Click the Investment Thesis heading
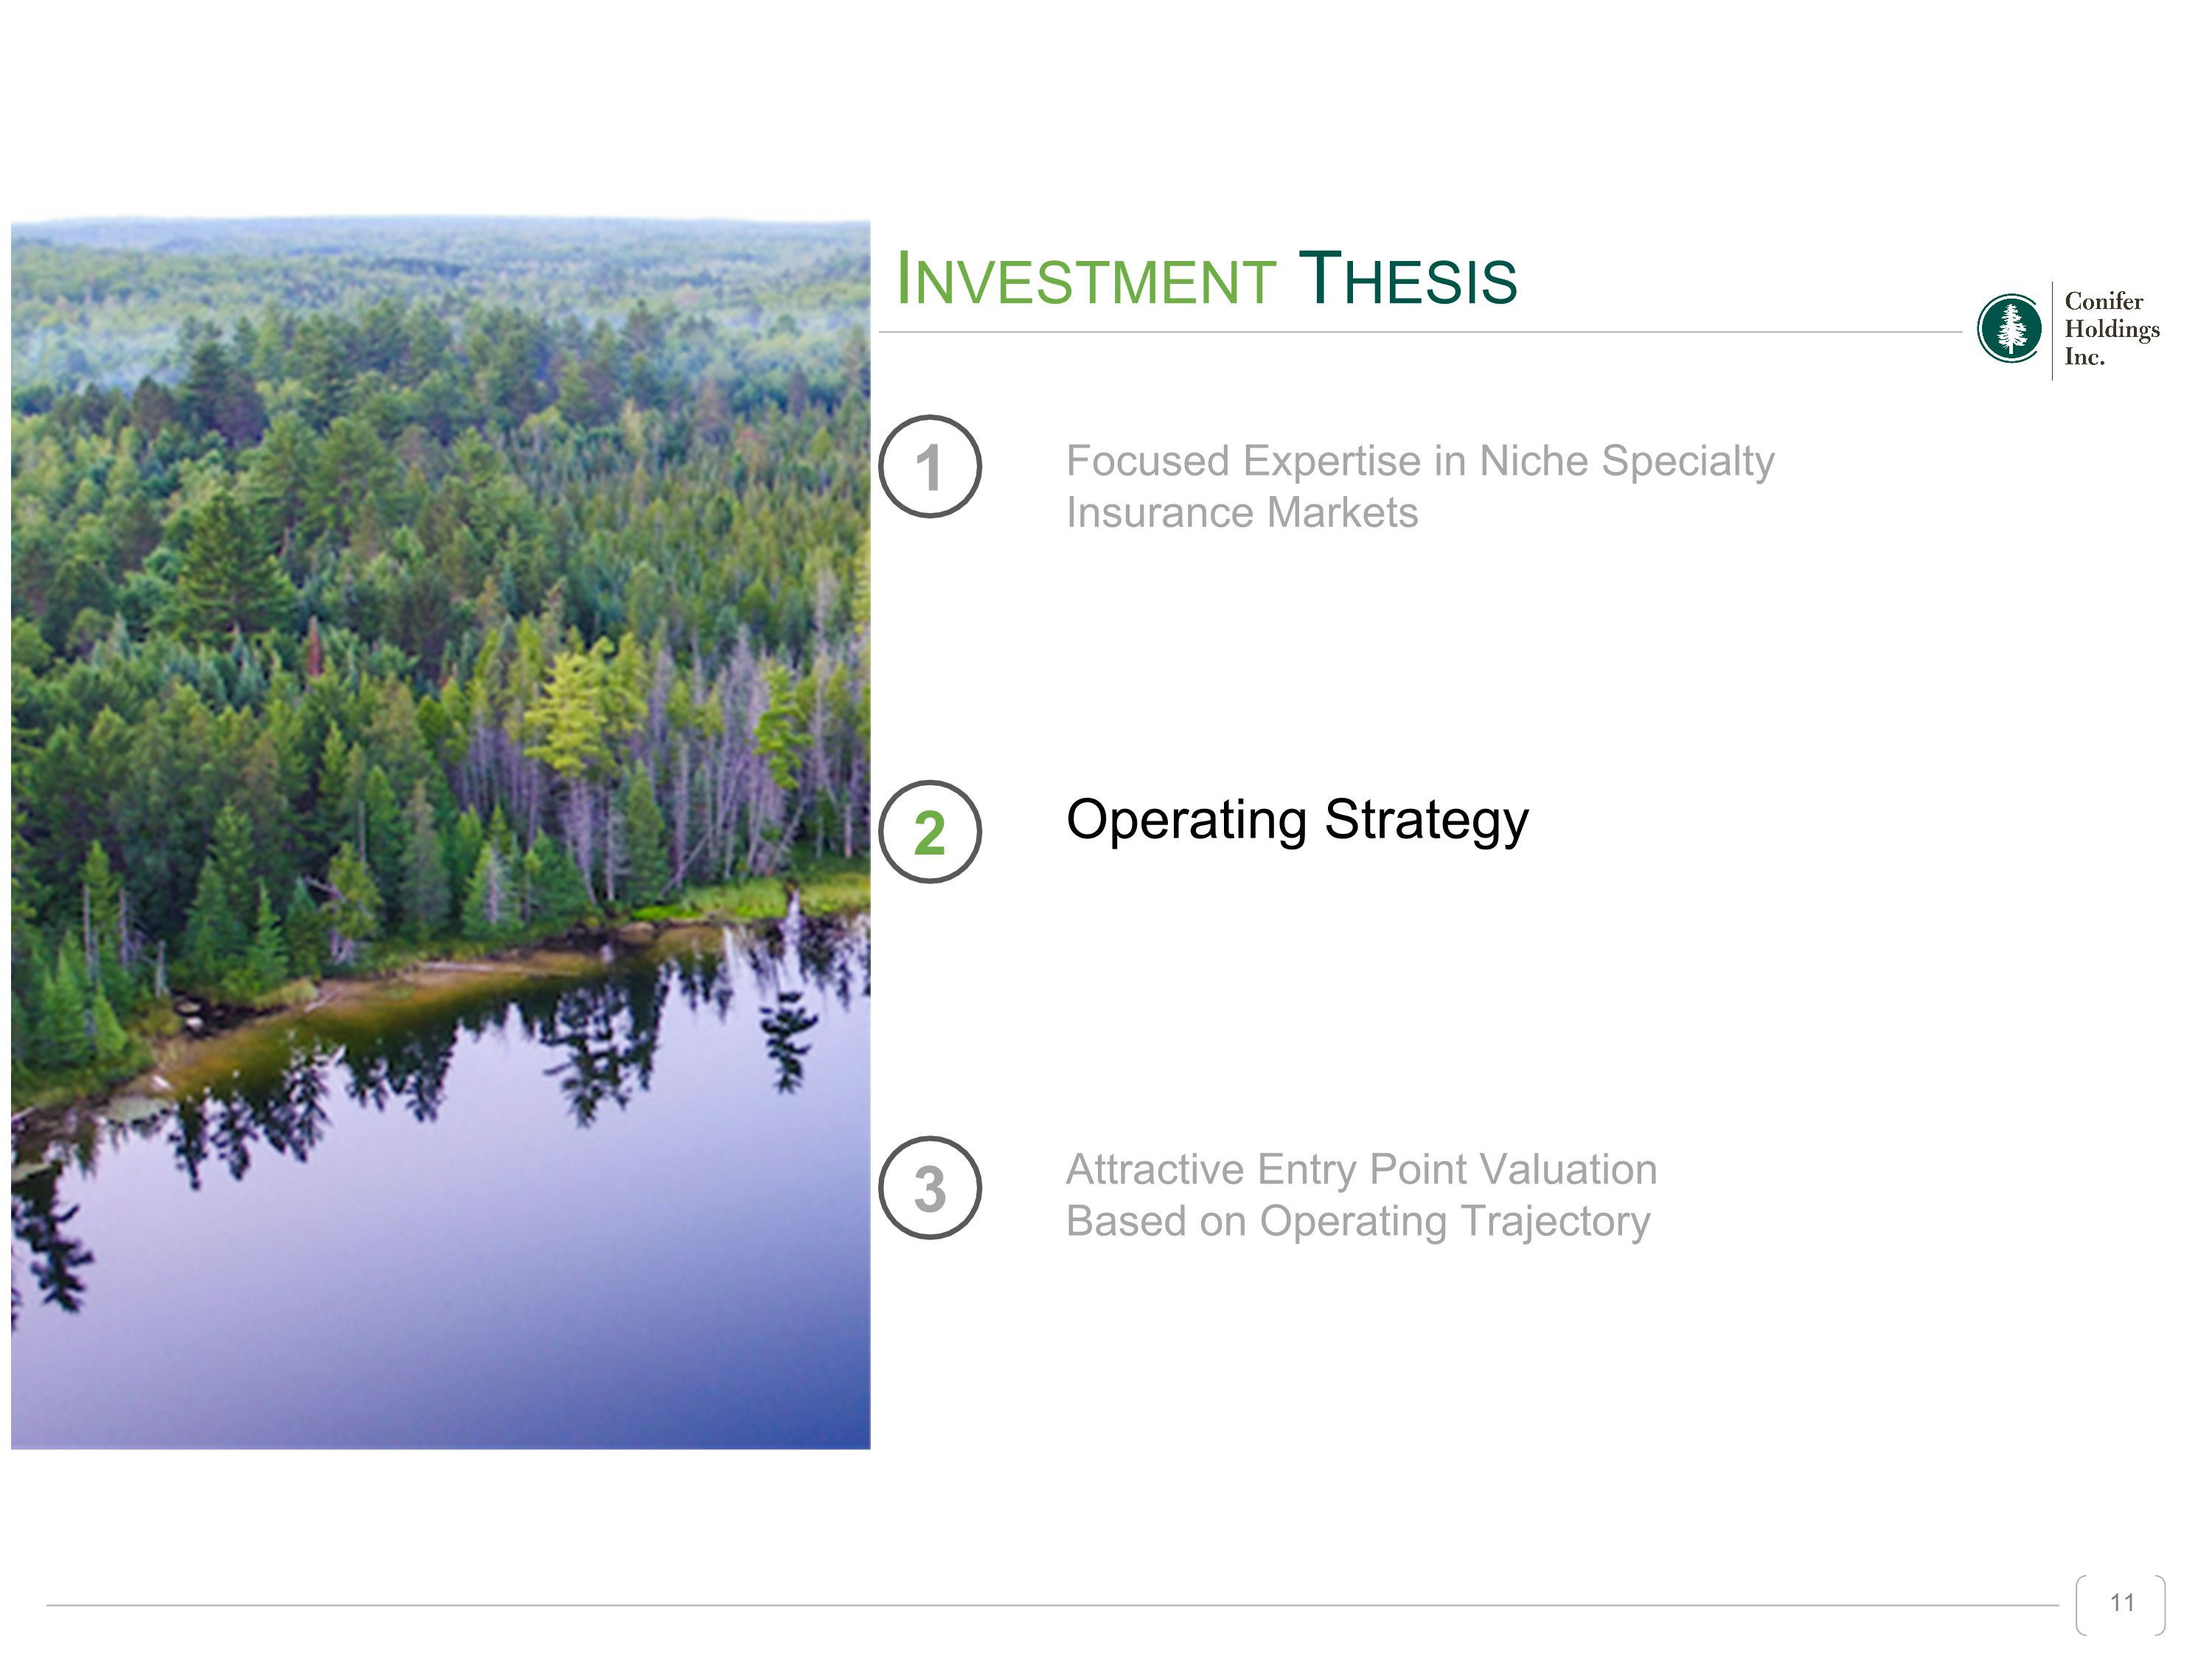This screenshot has height=1659, width=2212. coord(1206,279)
